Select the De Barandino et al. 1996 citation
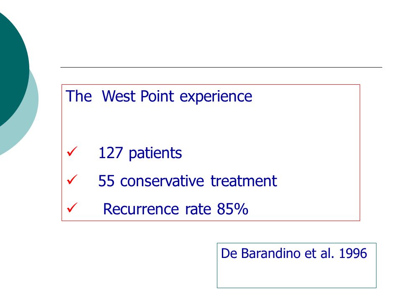Image resolution: width=402 pixels, height=302 pixels. pos(294,253)
